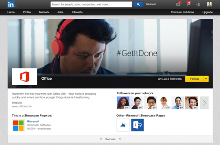View sixth follower laughing man photo
Viewport: 220px width, 145px height.
point(192,103)
